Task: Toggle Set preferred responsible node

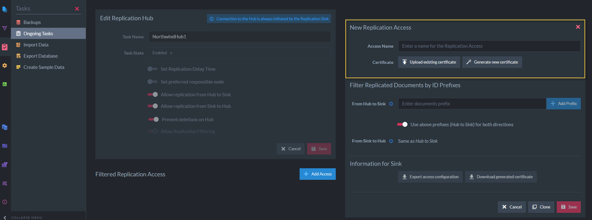Action: [152, 82]
